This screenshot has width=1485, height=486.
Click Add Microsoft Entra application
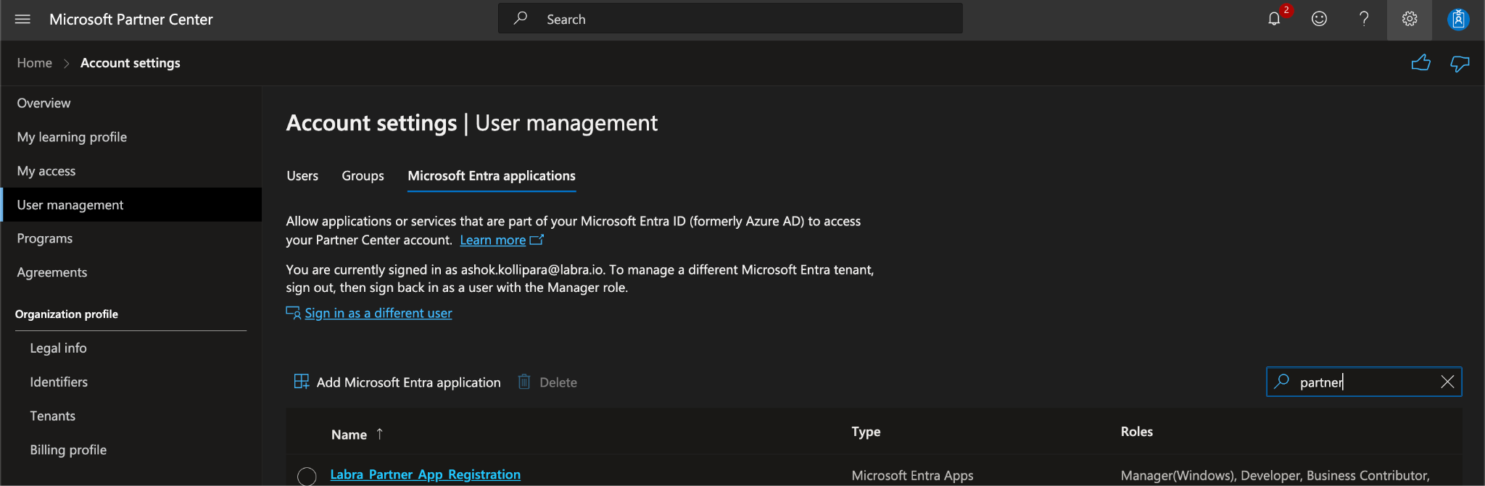[x=397, y=382]
